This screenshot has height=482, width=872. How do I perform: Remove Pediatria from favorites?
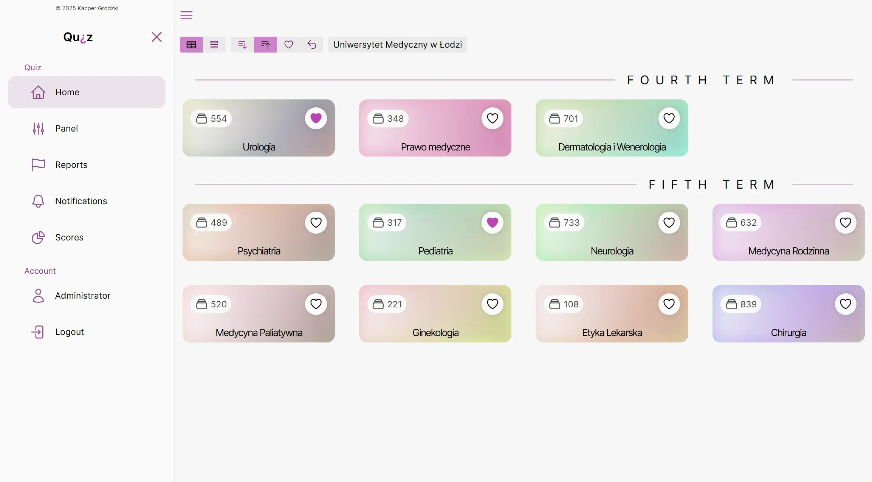point(493,223)
